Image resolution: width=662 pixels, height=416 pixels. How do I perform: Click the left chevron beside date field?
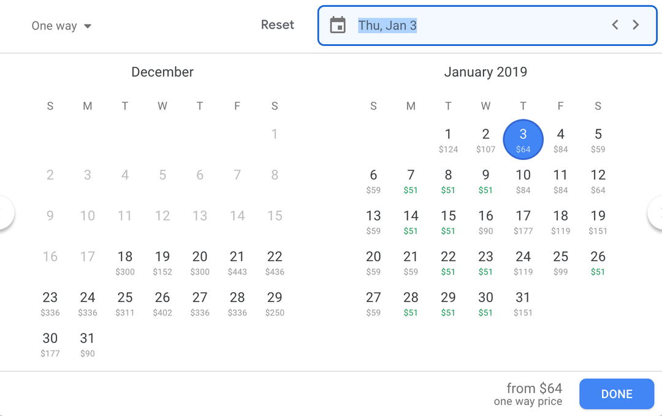pos(614,25)
